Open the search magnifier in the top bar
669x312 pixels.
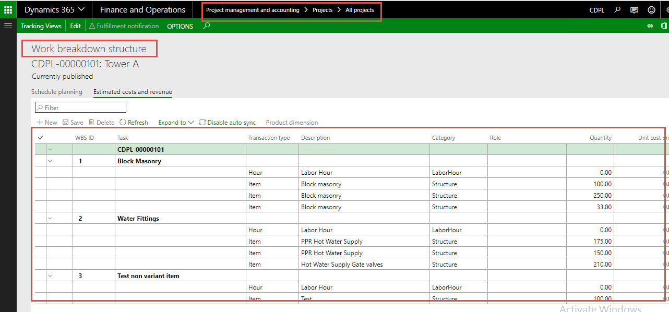616,9
